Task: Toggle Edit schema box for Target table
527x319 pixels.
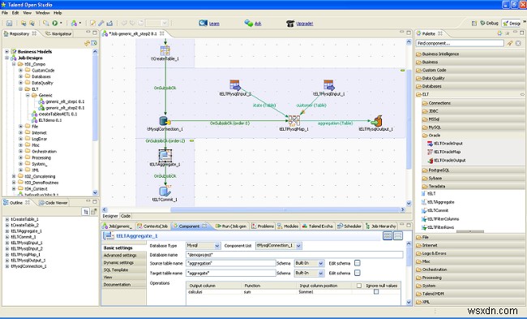Action: point(358,273)
